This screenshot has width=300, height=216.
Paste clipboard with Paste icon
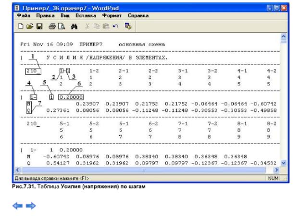click(106, 27)
